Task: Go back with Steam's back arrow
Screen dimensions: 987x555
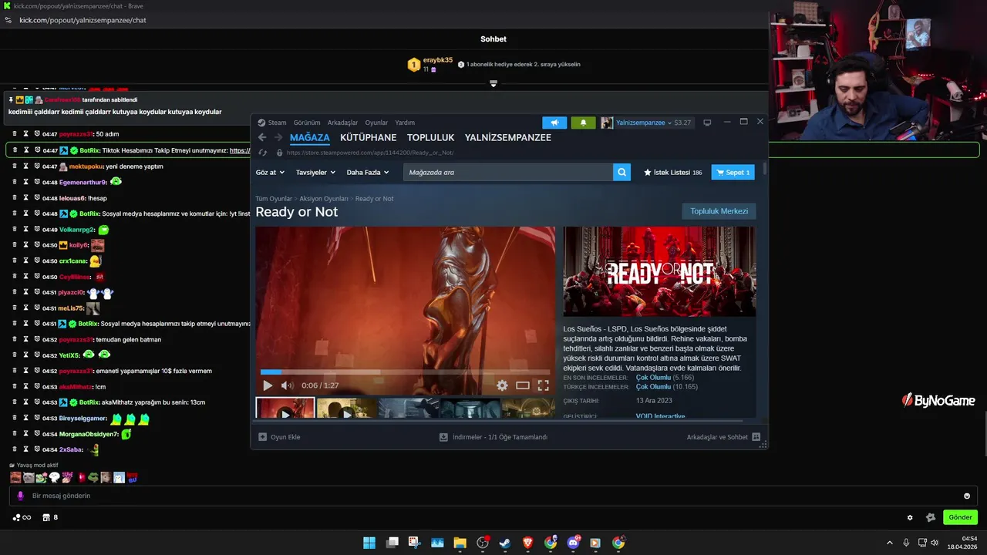Action: pyautogui.click(x=262, y=137)
